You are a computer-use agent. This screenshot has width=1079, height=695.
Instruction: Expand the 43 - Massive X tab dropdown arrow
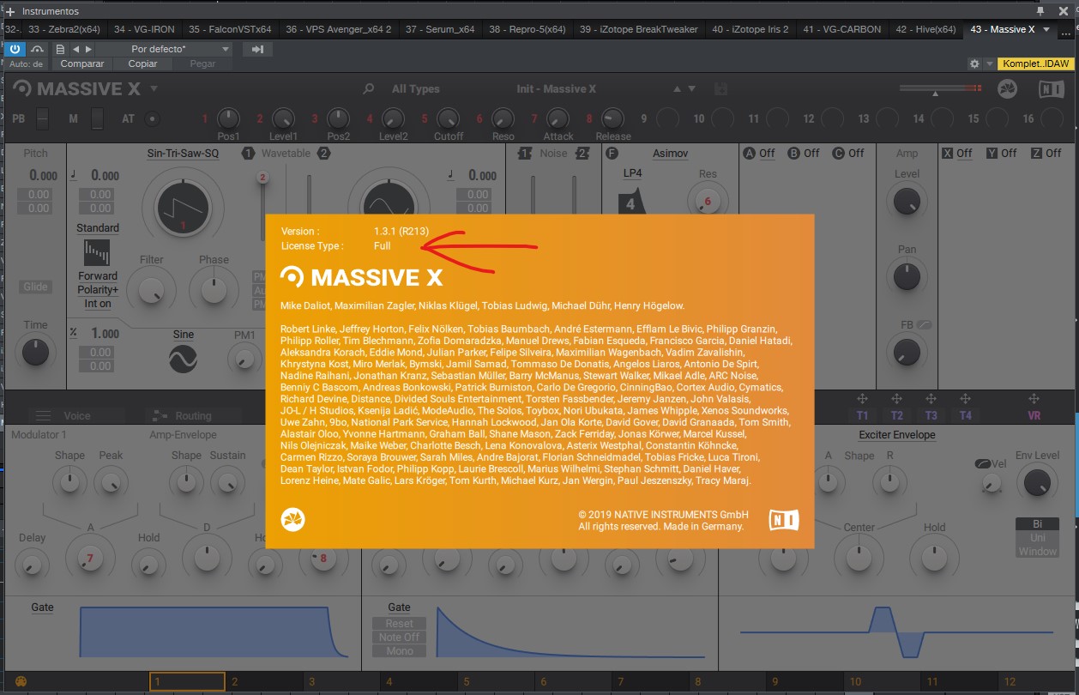(x=1046, y=29)
